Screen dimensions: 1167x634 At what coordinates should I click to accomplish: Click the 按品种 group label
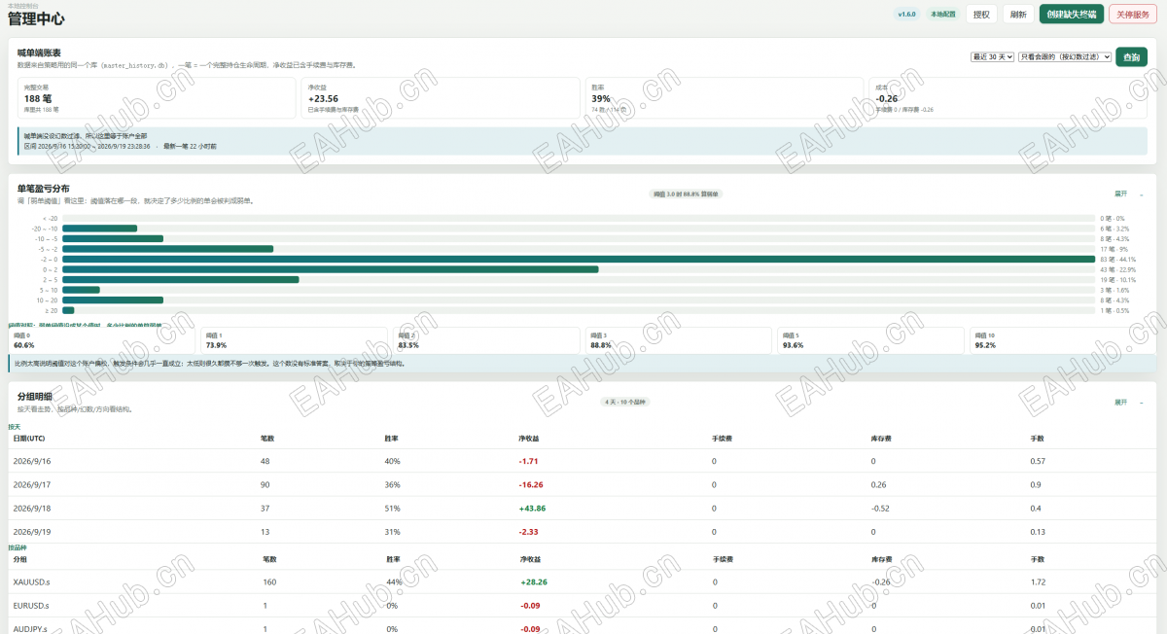pos(17,547)
